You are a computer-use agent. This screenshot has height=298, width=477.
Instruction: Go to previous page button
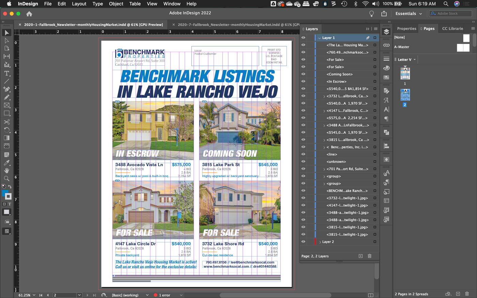pos(48,295)
